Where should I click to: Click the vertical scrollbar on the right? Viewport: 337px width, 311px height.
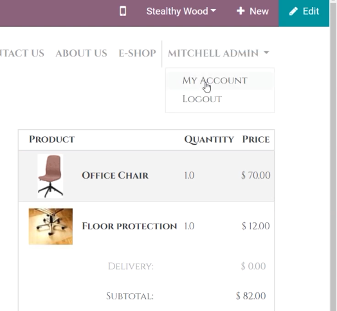click(333, 155)
